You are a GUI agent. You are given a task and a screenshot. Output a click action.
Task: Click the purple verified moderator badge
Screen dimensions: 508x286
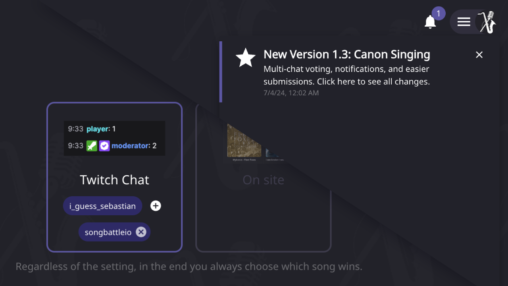[104, 146]
